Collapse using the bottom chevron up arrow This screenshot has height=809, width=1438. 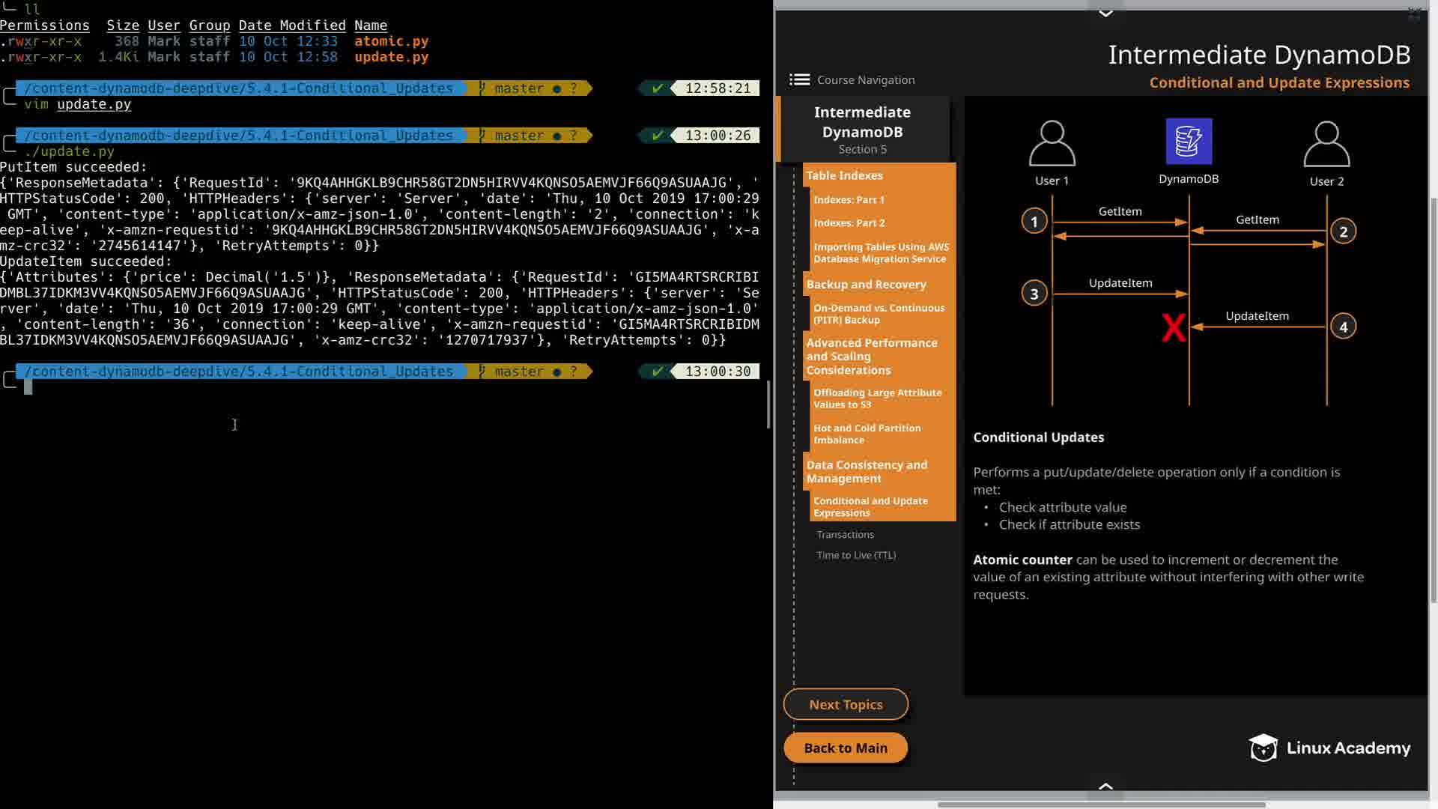click(1105, 787)
